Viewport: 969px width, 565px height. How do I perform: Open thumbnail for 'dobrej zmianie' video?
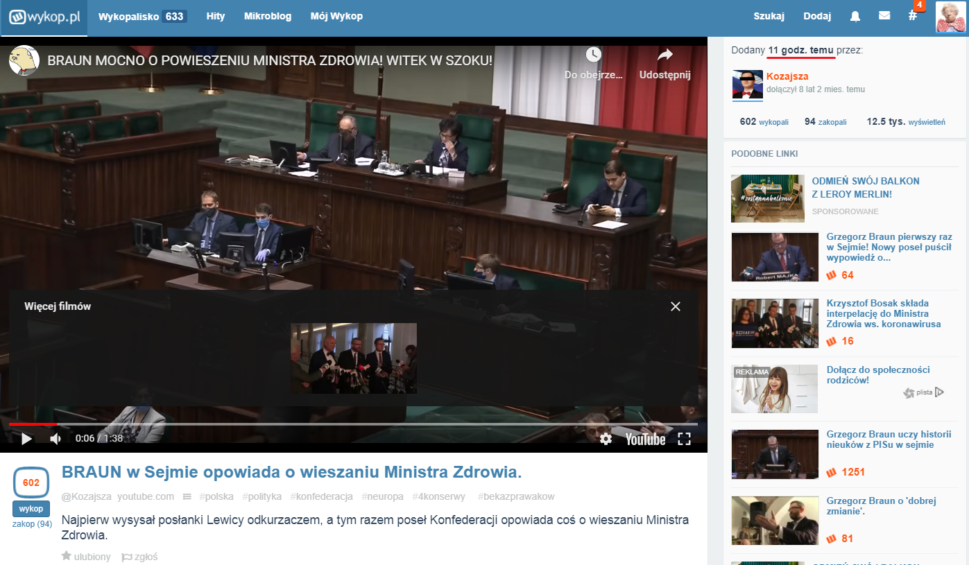775,521
